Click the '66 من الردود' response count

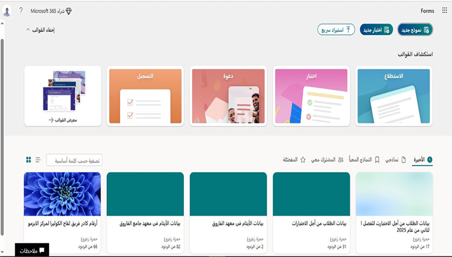coord(88,246)
